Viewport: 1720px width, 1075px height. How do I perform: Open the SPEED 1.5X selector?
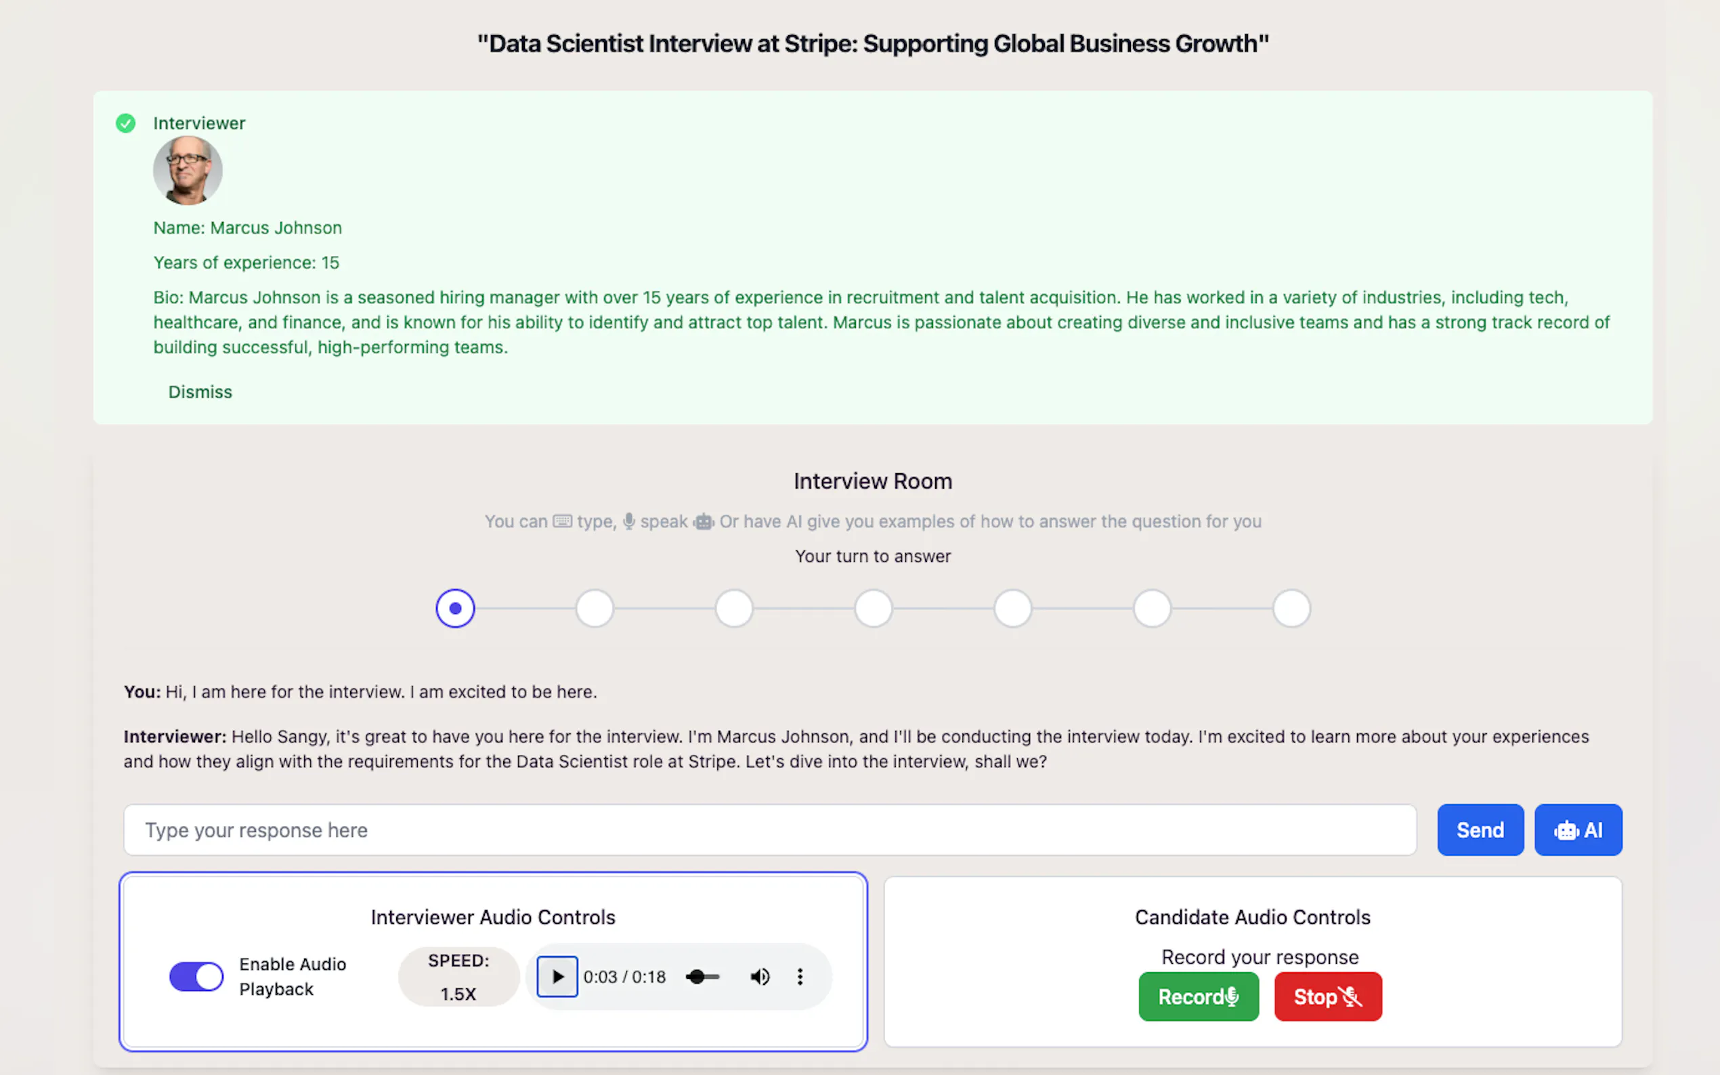point(458,976)
